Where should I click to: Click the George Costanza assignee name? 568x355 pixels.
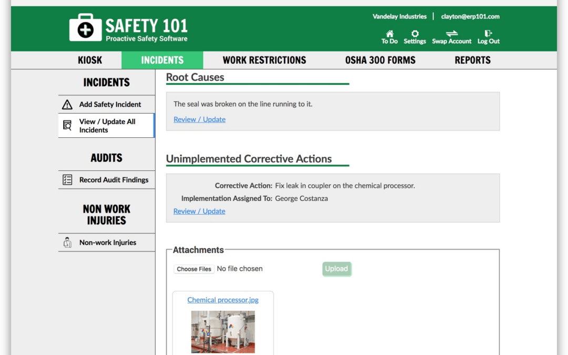pyautogui.click(x=301, y=198)
